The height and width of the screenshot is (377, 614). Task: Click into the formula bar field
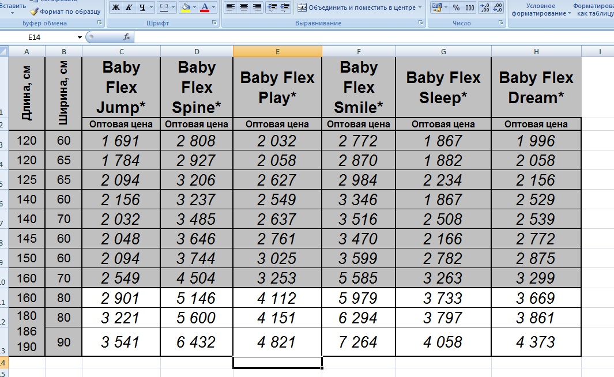374,37
